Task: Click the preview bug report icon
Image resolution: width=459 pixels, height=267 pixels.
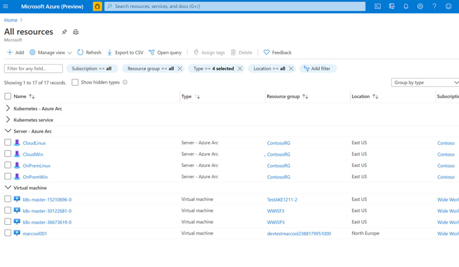Action: (x=97, y=6)
